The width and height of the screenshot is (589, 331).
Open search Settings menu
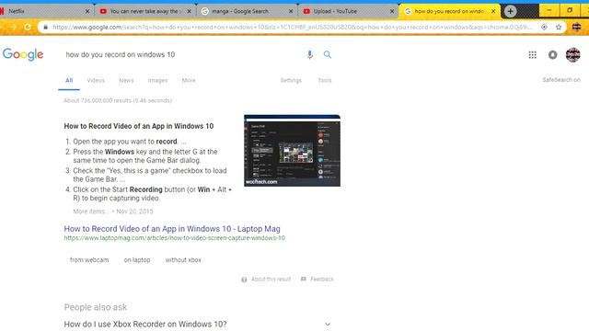point(291,80)
